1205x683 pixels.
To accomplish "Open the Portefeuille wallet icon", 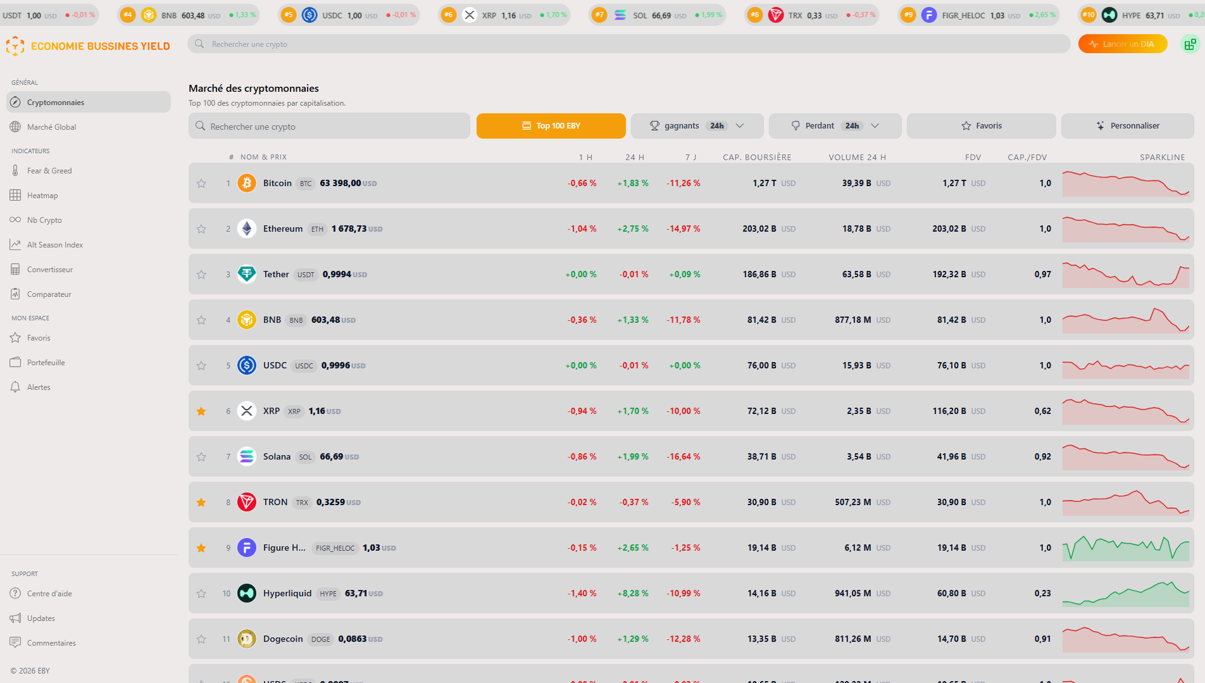I will pyautogui.click(x=15, y=362).
